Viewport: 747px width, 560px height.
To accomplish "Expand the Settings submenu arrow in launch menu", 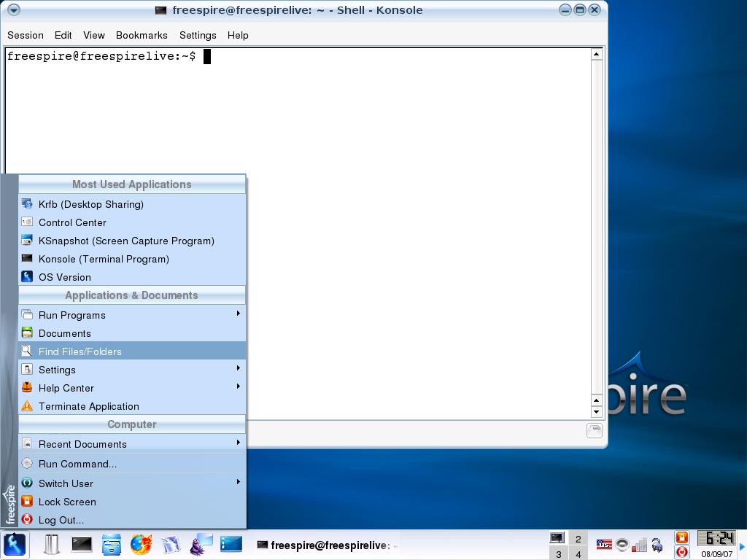I will point(239,368).
